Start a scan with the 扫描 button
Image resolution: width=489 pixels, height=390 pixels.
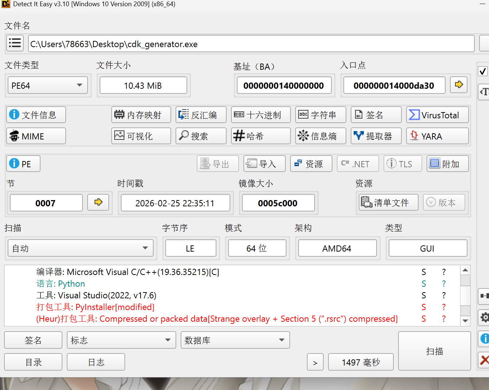(435, 351)
